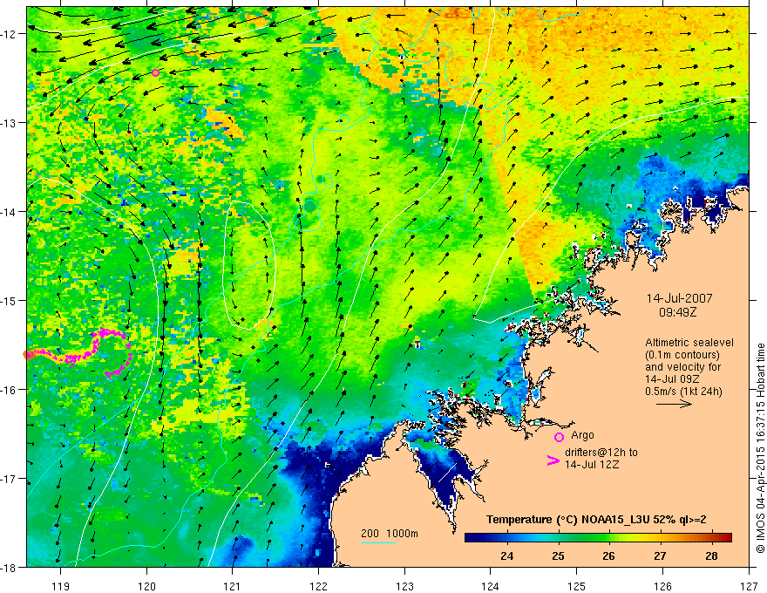Click the 'Argo' legend label
This screenshot has height=593, width=767.
(582, 434)
